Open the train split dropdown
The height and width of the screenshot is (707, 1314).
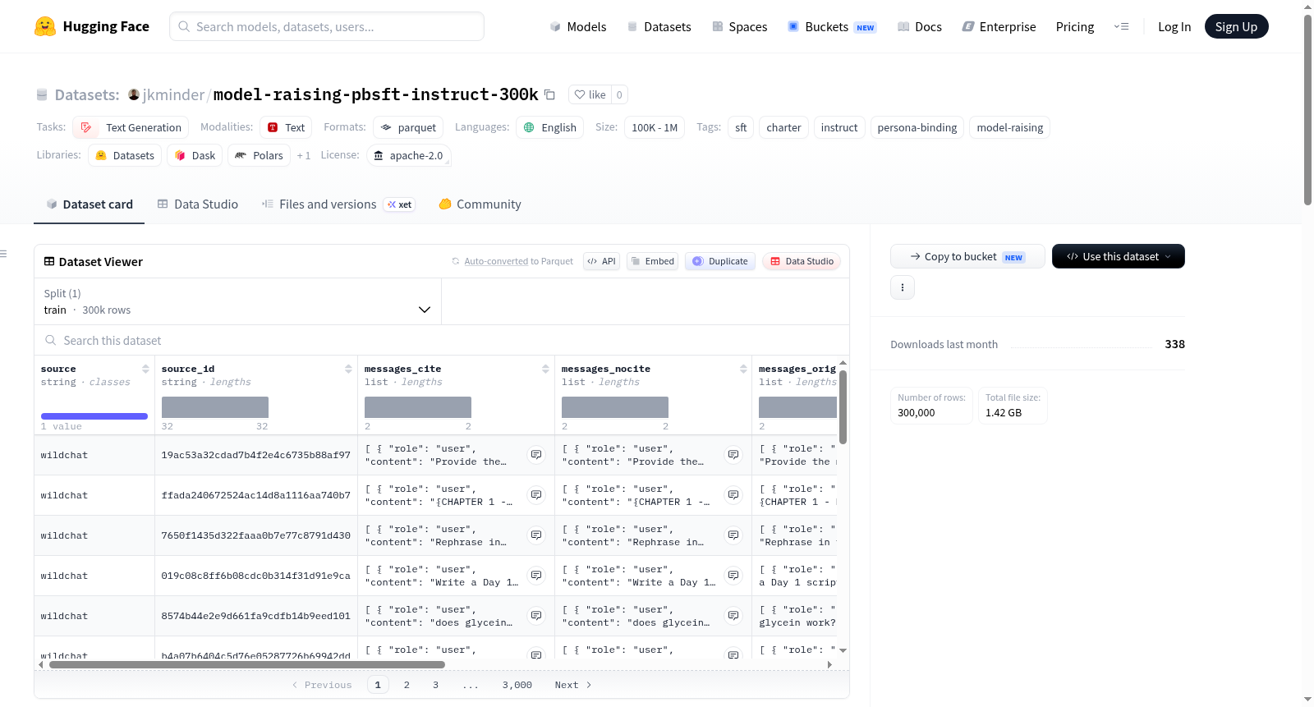pyautogui.click(x=237, y=301)
